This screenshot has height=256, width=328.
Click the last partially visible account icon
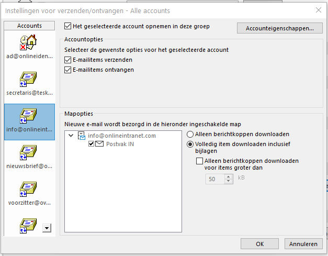point(28,226)
